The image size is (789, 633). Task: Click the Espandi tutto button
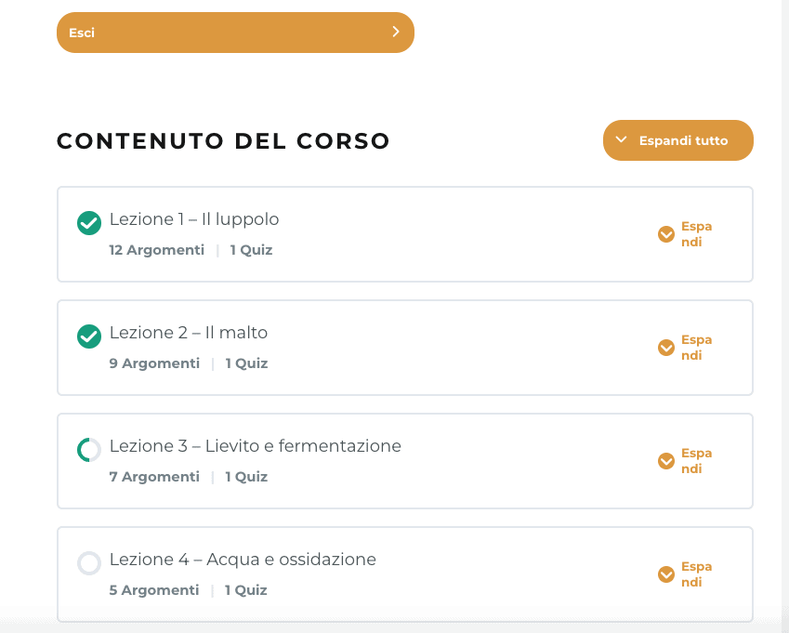coord(677,140)
